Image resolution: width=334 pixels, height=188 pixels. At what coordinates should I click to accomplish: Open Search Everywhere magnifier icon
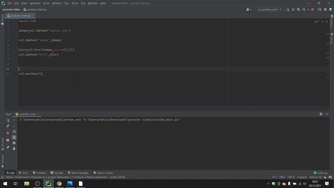[319, 9]
